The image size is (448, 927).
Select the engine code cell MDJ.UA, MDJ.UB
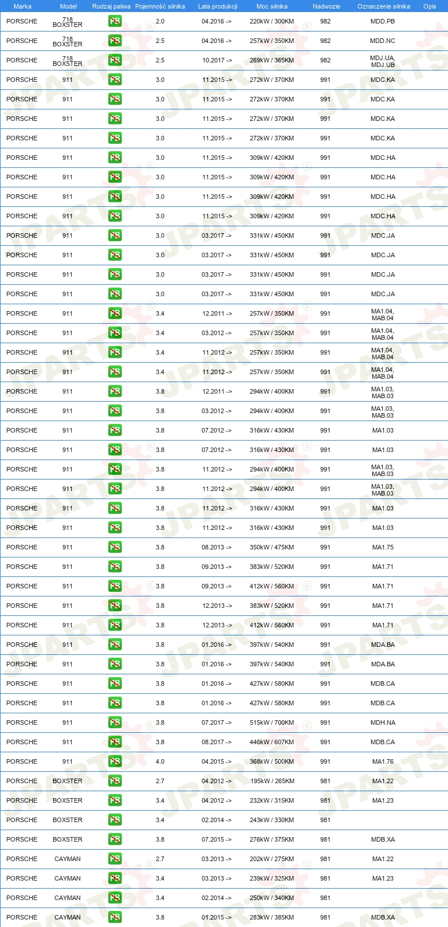pyautogui.click(x=383, y=61)
